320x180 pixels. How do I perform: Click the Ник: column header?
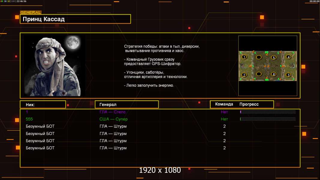coord(43,105)
